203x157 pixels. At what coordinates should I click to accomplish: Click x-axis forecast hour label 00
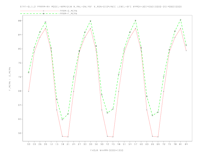coord(29,144)
